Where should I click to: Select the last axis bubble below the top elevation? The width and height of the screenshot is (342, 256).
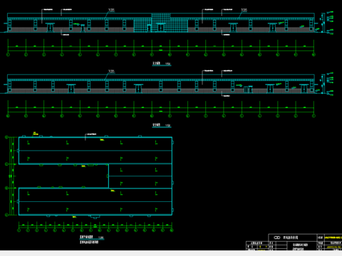313,55
